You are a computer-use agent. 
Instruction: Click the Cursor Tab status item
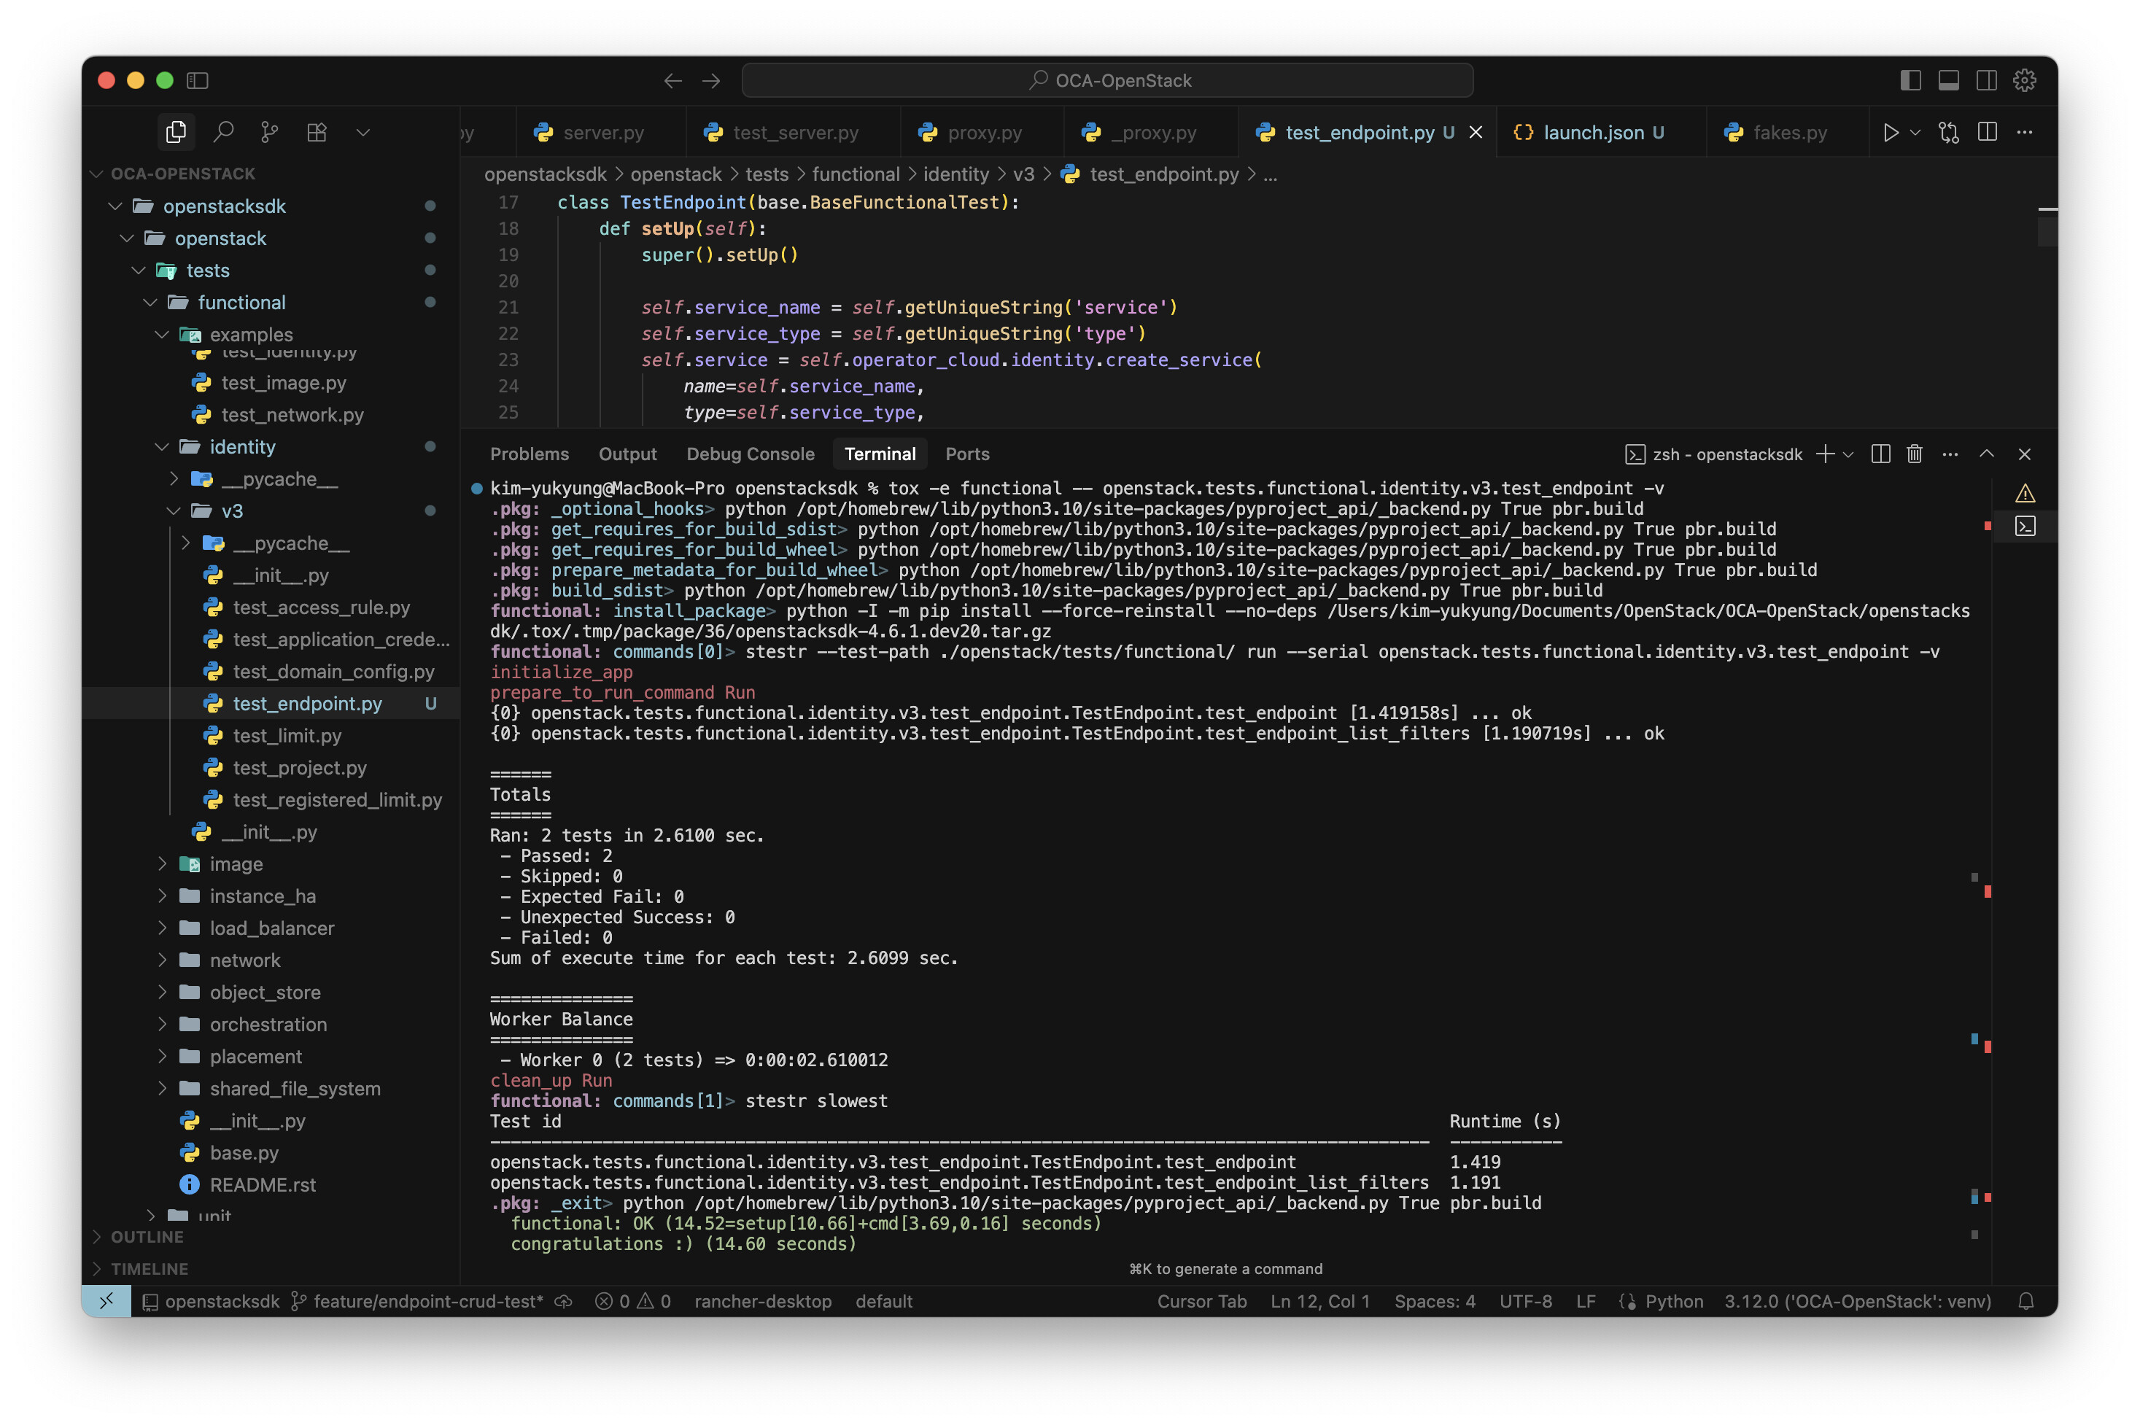[1201, 1300]
